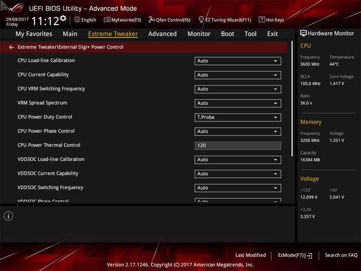Expand VRM Spread Spectrum dropdown
This screenshot has width=361, height=271.
coord(238,103)
